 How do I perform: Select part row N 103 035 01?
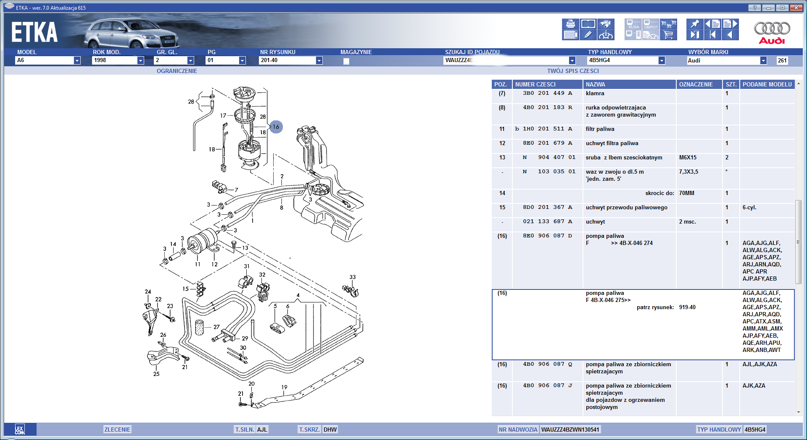pos(643,178)
